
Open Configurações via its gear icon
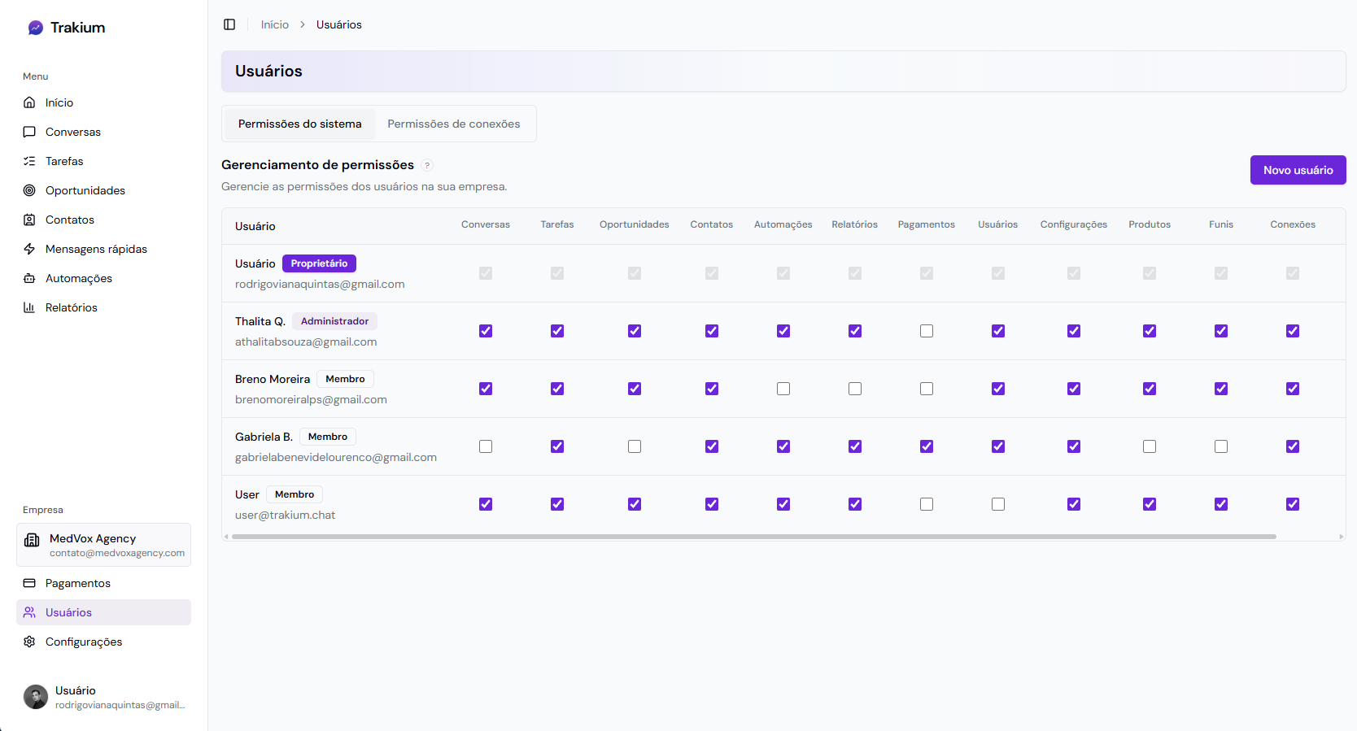tap(29, 642)
